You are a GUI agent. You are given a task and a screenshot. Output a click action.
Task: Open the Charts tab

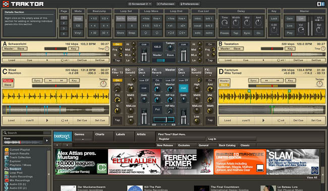pos(103,136)
